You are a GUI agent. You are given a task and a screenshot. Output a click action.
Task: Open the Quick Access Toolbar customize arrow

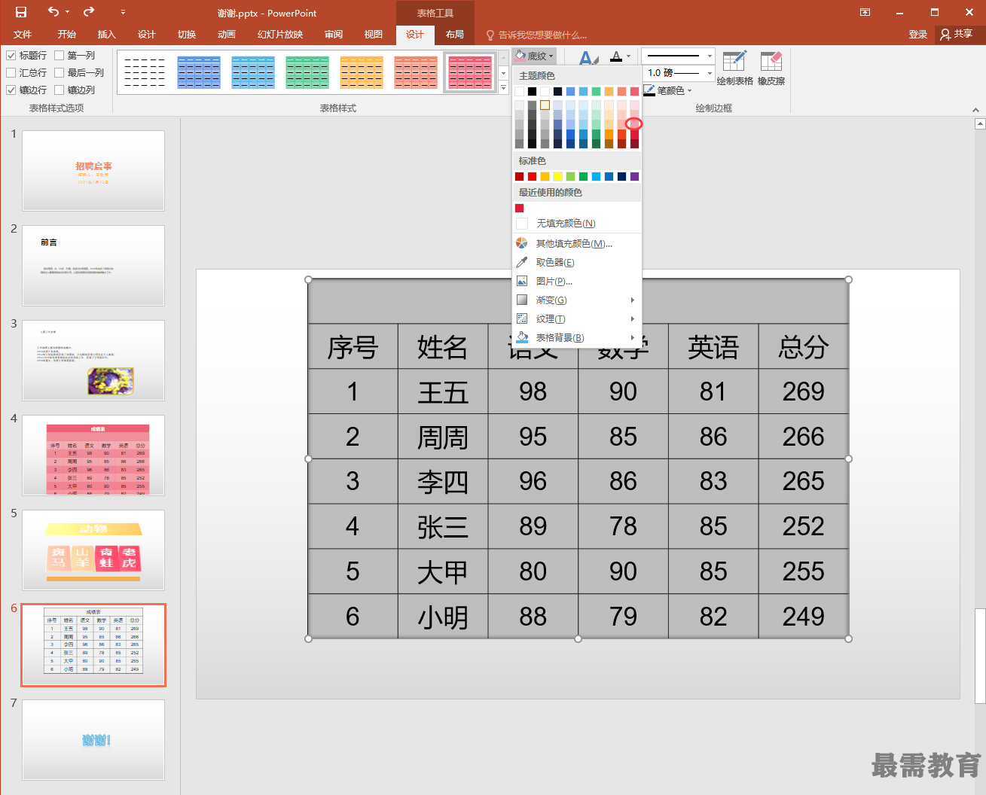(123, 12)
